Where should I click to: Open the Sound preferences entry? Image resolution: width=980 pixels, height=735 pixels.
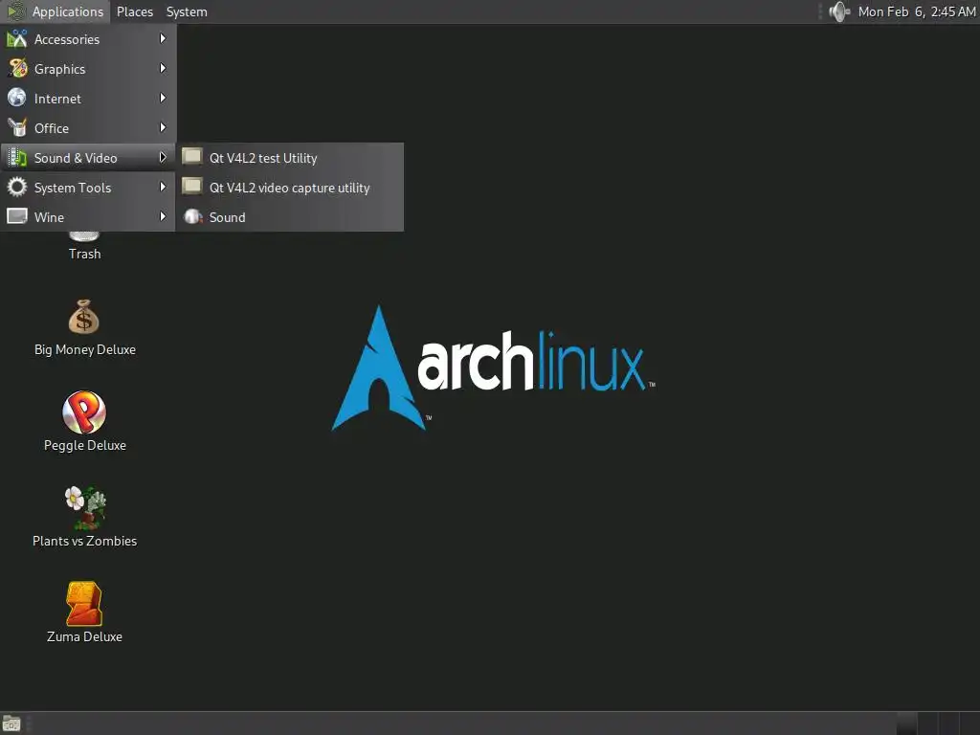290,217
